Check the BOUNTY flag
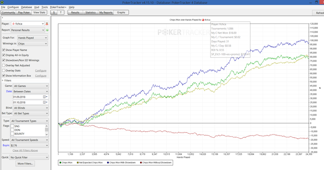The image size is (324, 170). (x=12, y=134)
